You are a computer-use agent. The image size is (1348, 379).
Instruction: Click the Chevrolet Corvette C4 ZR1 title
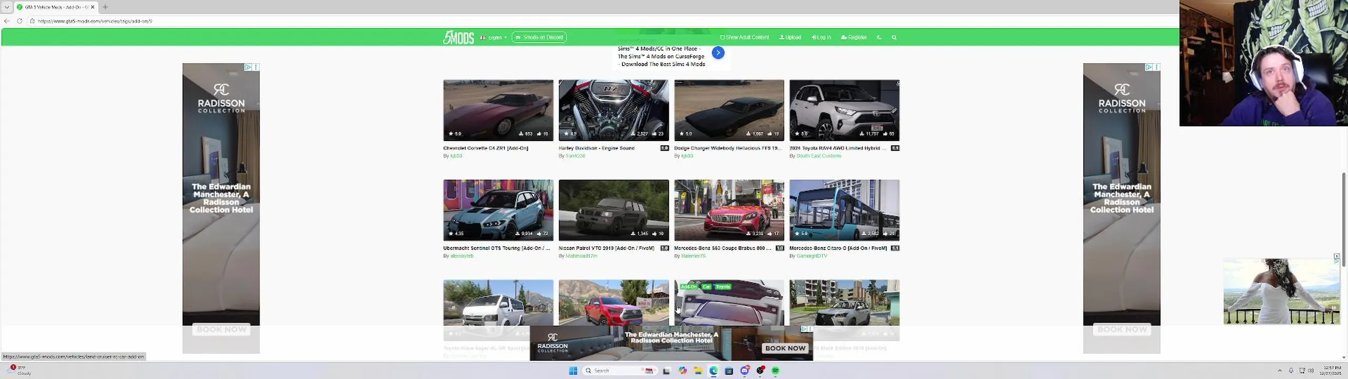click(x=485, y=148)
